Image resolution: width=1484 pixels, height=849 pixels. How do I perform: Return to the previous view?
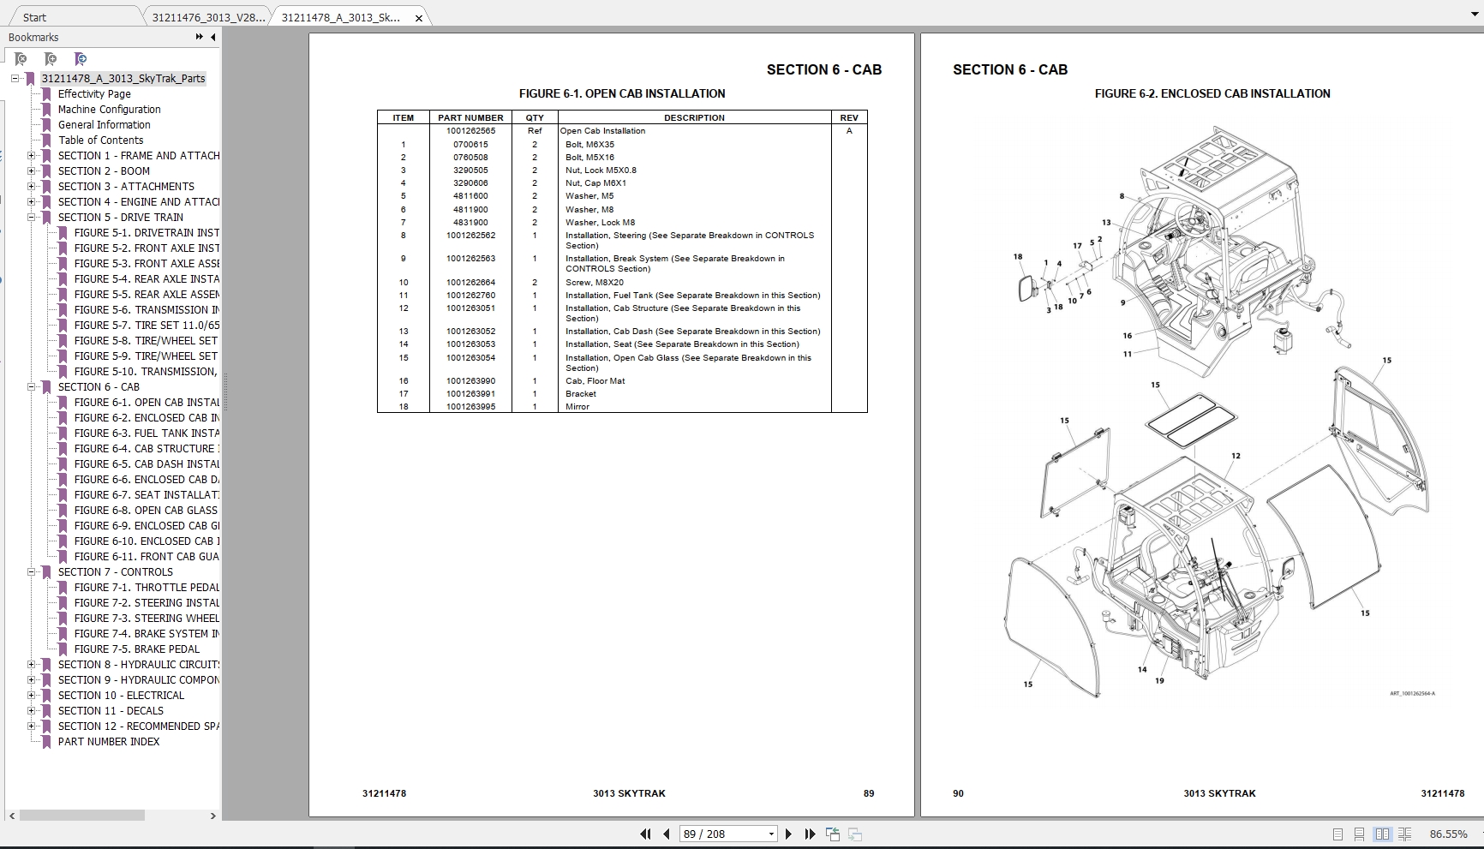point(832,833)
